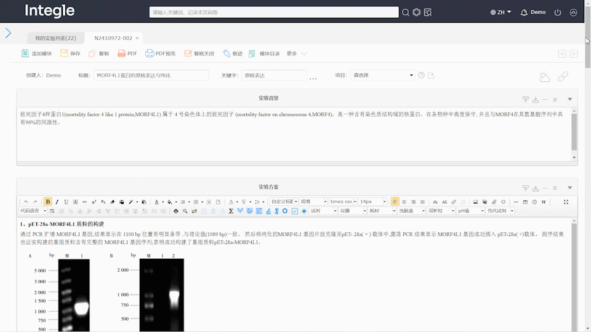This screenshot has width=591, height=332.
Task: Click the sigma summation icon
Action: pos(231,211)
